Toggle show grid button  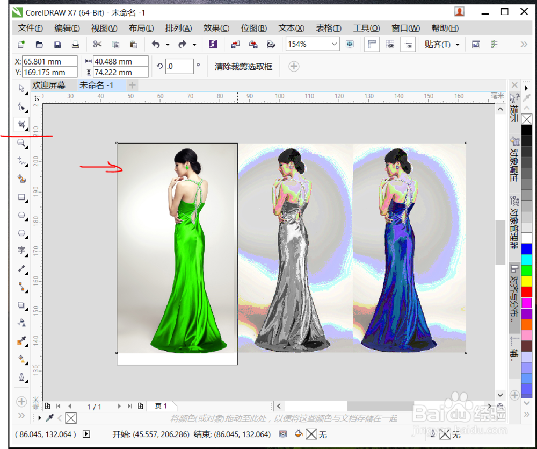pos(390,44)
